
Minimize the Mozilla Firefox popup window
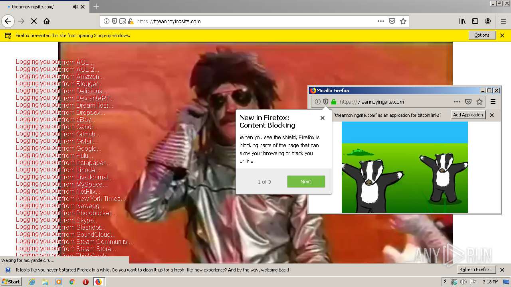pos(482,90)
